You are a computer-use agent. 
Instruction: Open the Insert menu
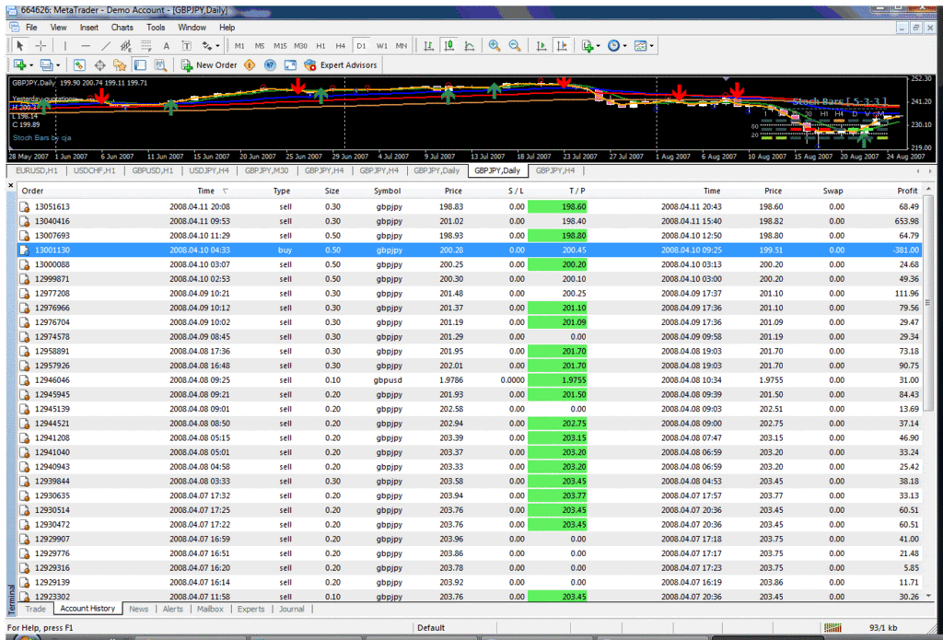pyautogui.click(x=89, y=28)
